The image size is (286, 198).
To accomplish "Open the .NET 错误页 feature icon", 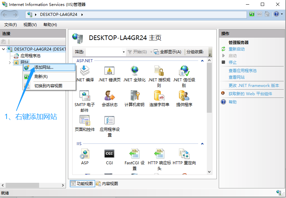I will coord(109,71).
